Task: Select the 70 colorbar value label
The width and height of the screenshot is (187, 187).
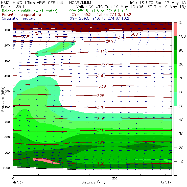Action: pos(181,78)
